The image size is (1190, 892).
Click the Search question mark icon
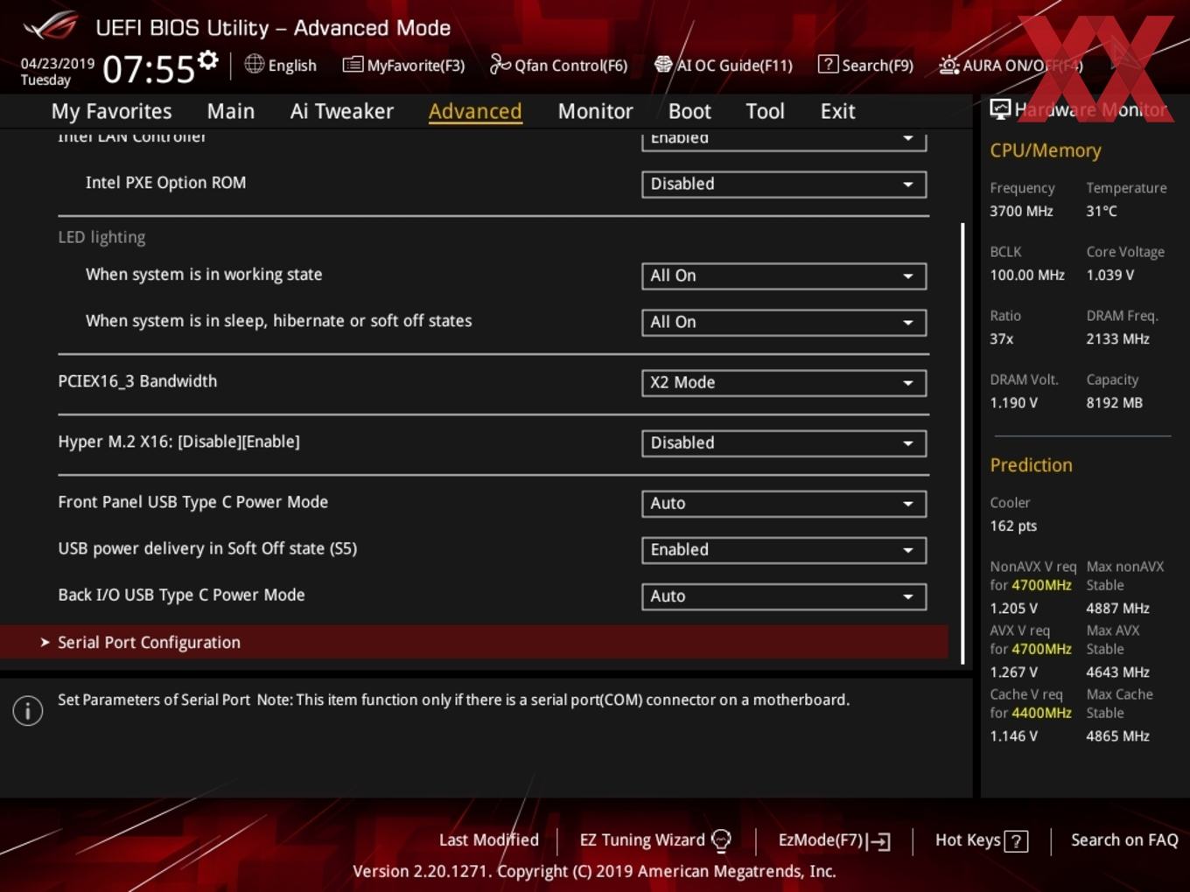(x=828, y=64)
